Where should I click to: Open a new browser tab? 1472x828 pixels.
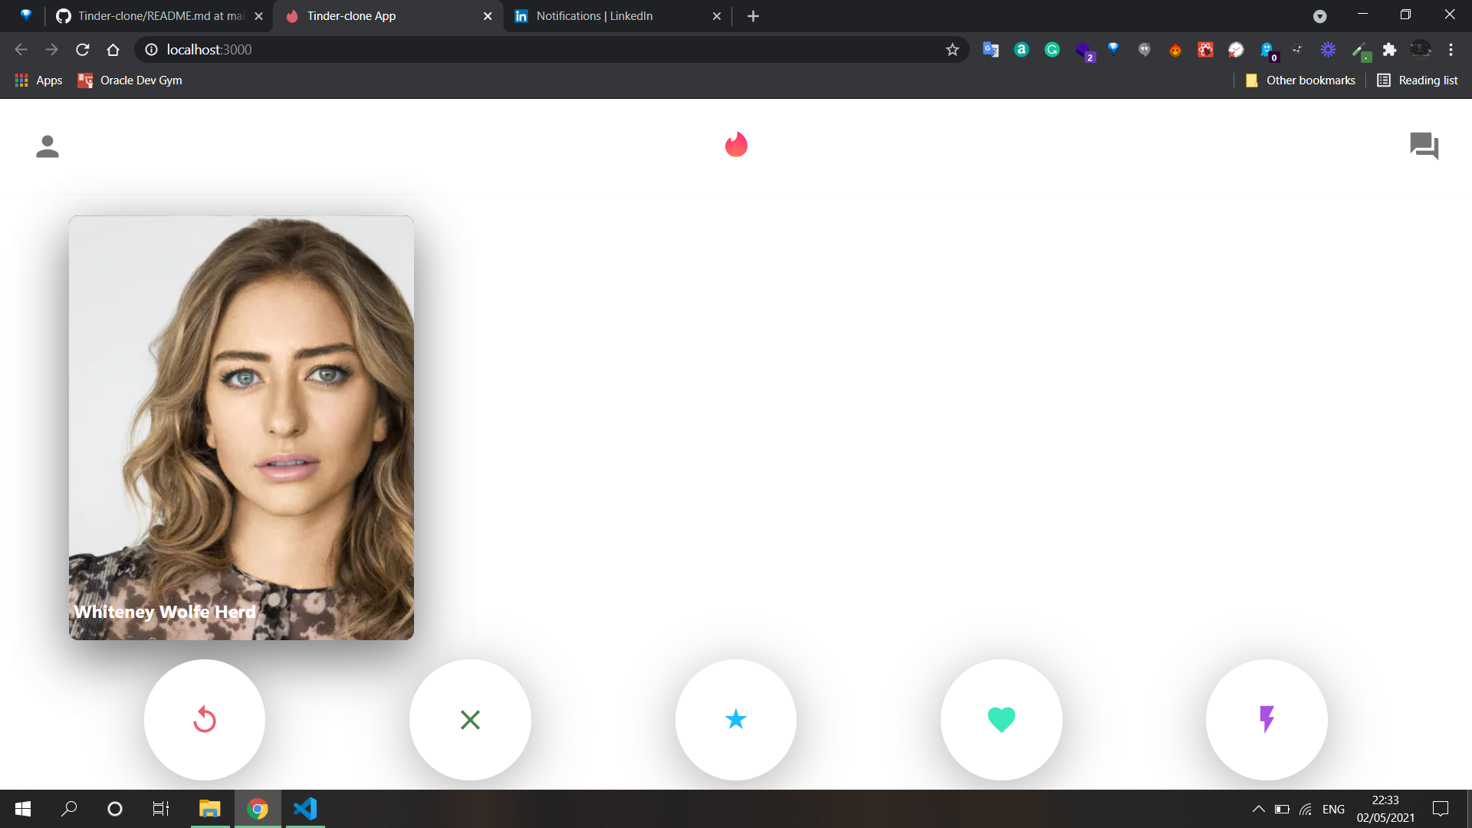point(753,16)
